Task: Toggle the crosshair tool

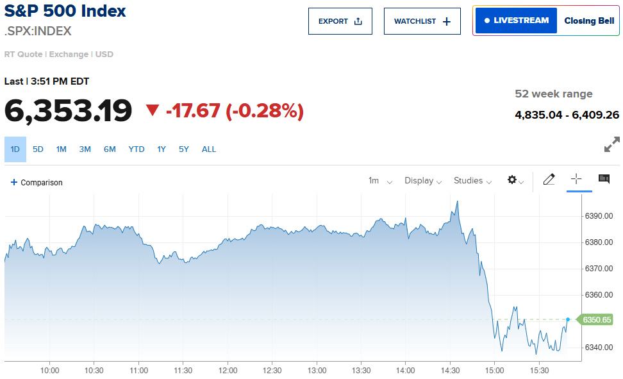Action: [x=576, y=180]
